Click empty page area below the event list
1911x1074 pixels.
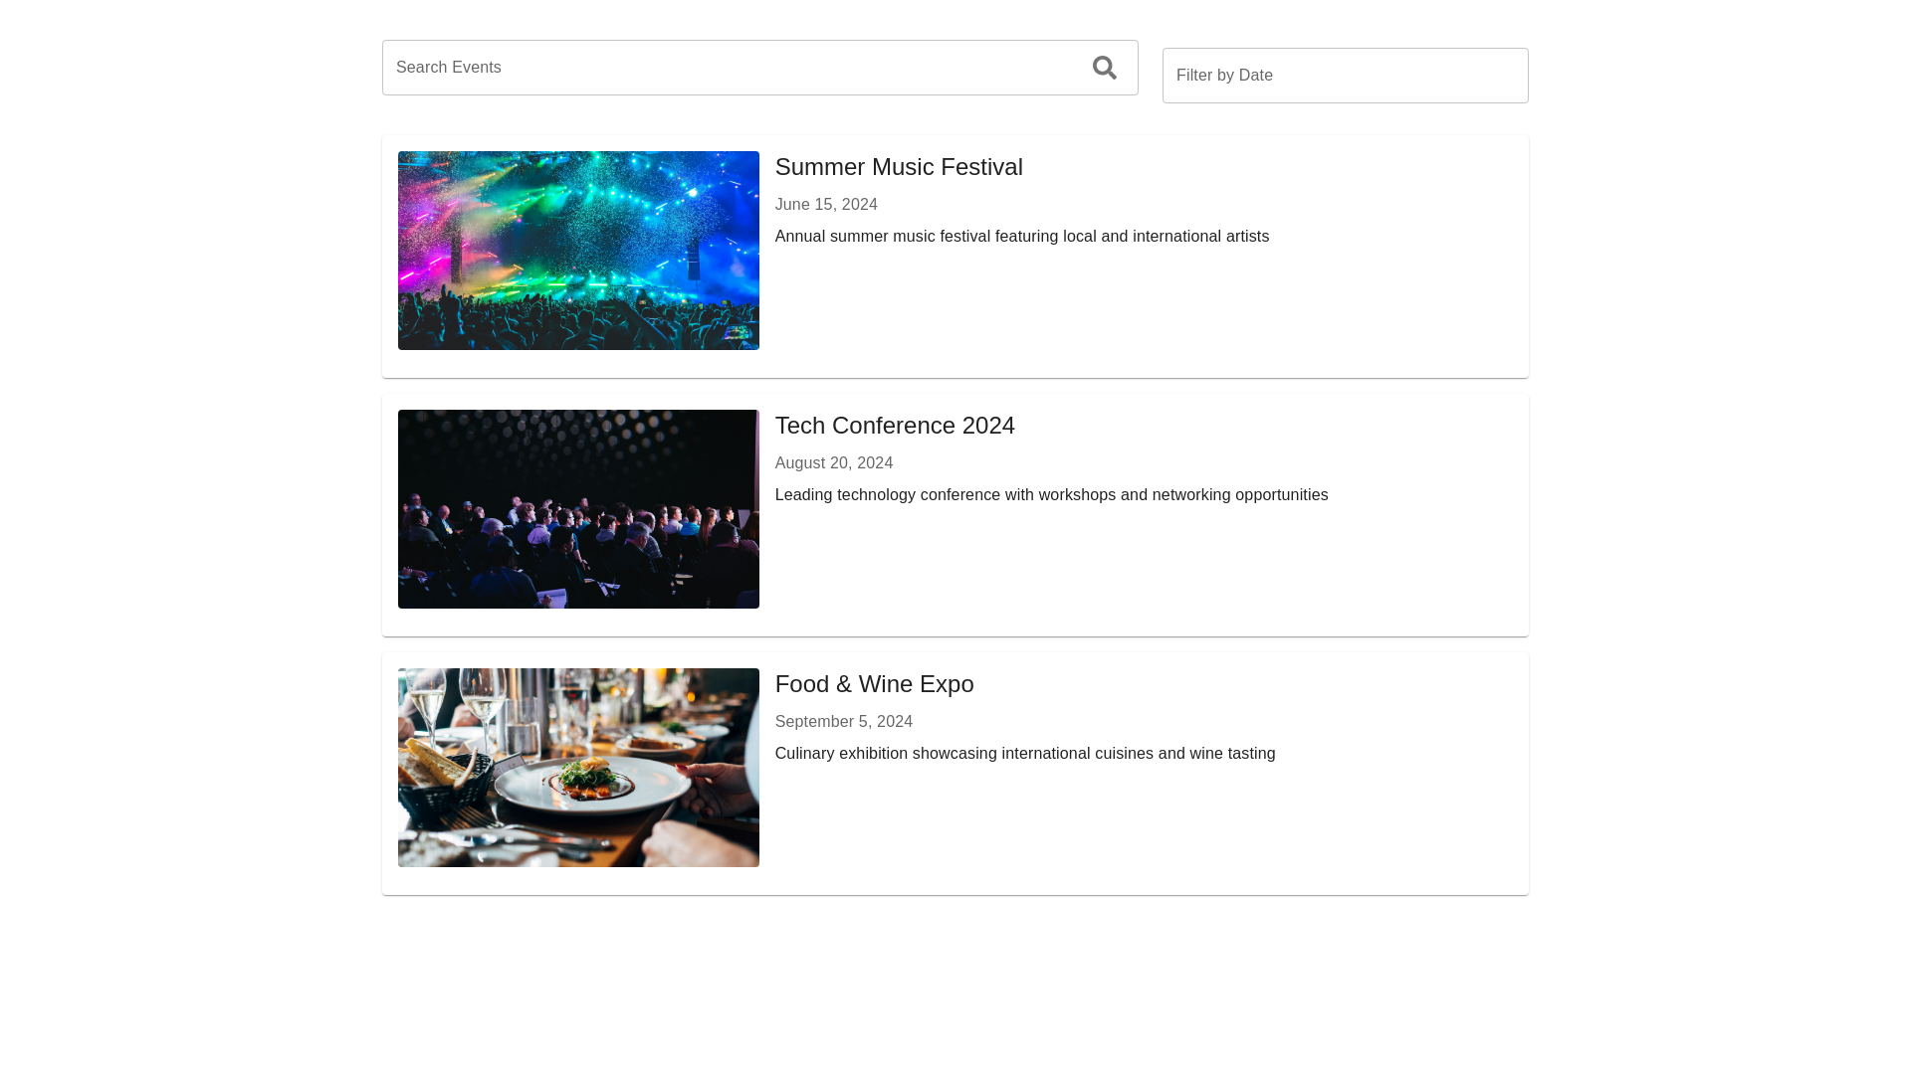click(x=955, y=984)
